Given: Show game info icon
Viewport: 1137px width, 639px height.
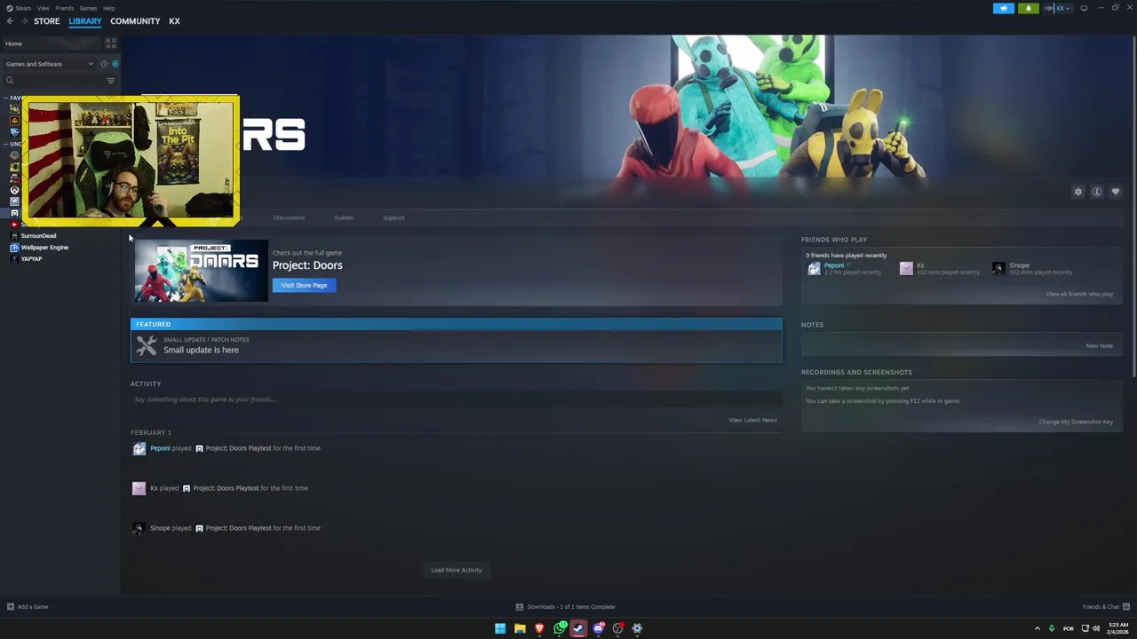Looking at the screenshot, I should [1097, 192].
